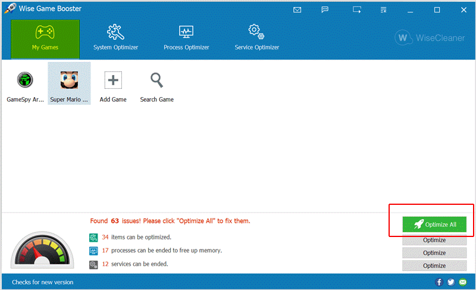Click the Add Game plus icon

pyautogui.click(x=113, y=80)
